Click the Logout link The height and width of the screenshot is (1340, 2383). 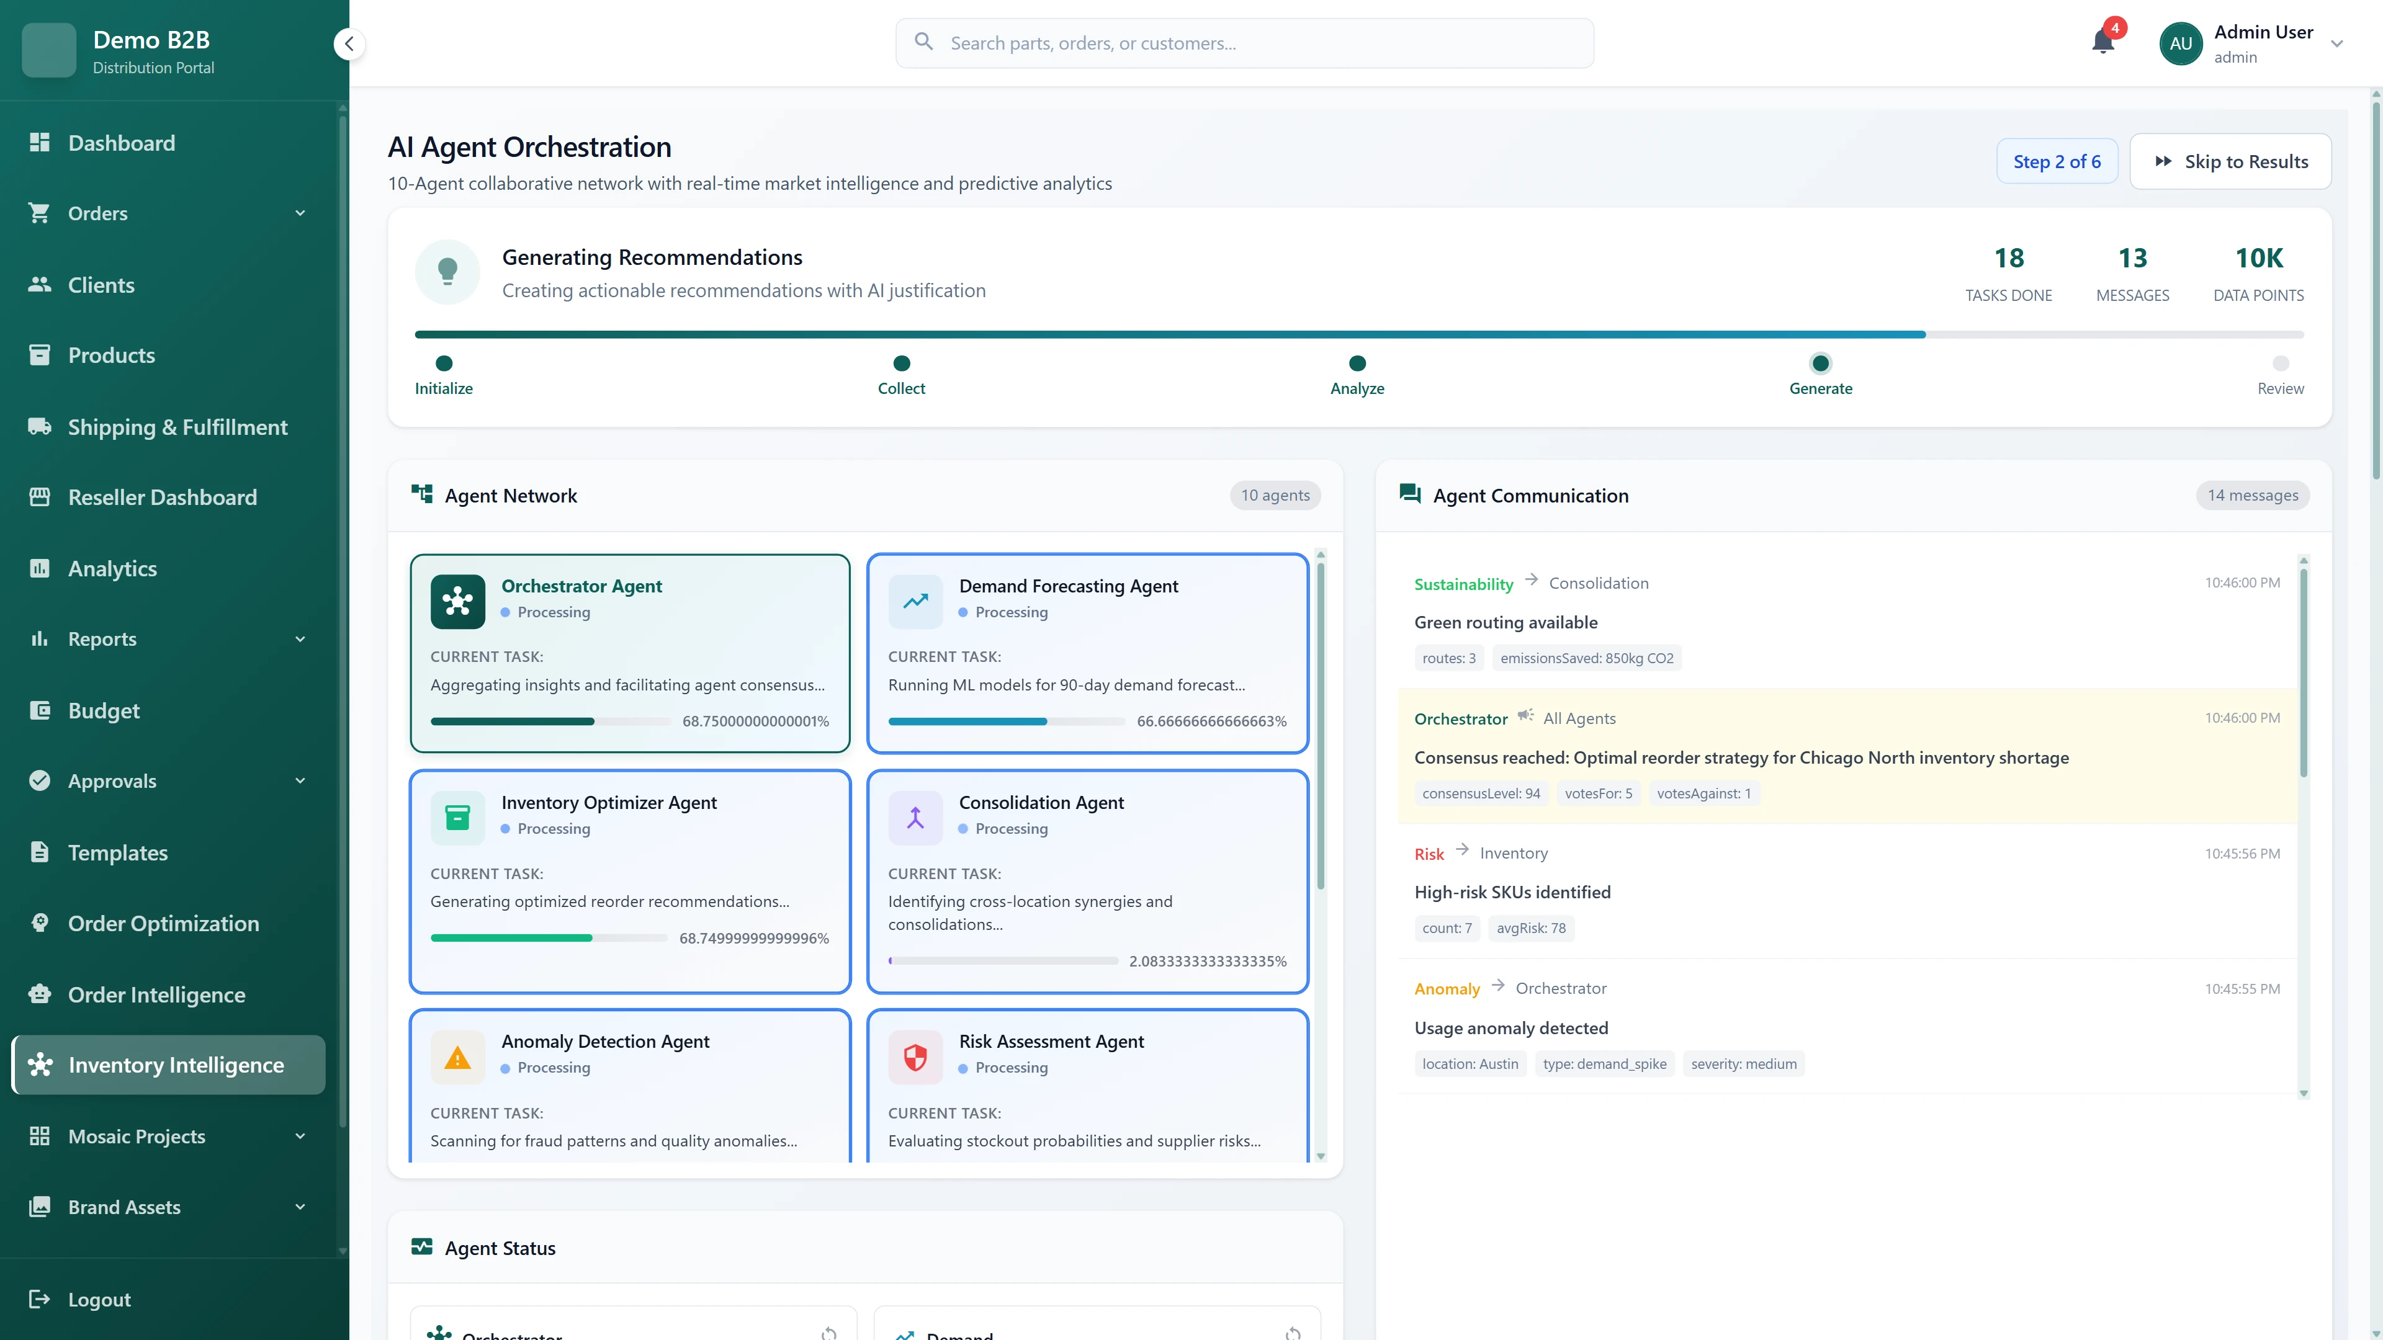coord(98,1298)
